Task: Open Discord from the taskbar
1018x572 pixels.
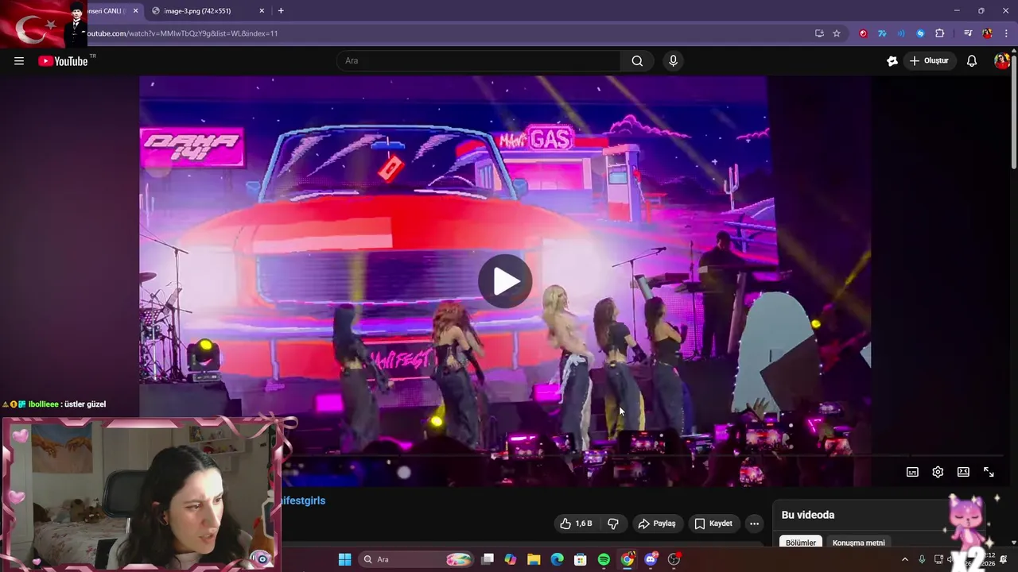Action: pos(651,559)
